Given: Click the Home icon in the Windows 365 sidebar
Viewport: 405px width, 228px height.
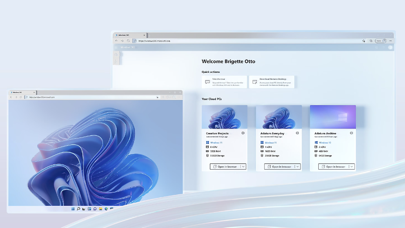Looking at the screenshot, I should 116,55.
